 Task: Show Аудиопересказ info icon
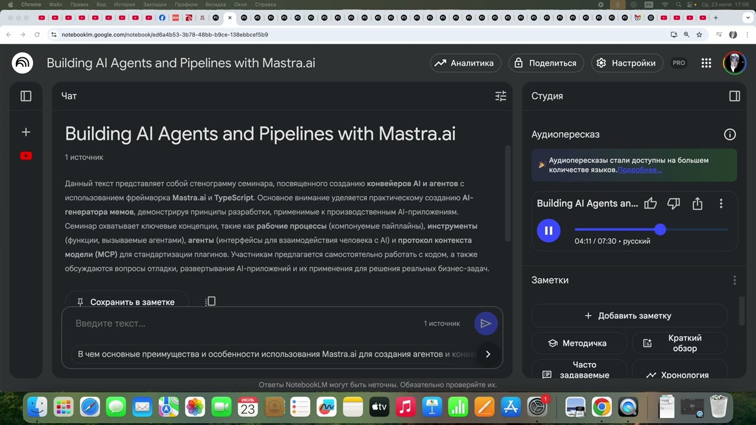pos(730,135)
